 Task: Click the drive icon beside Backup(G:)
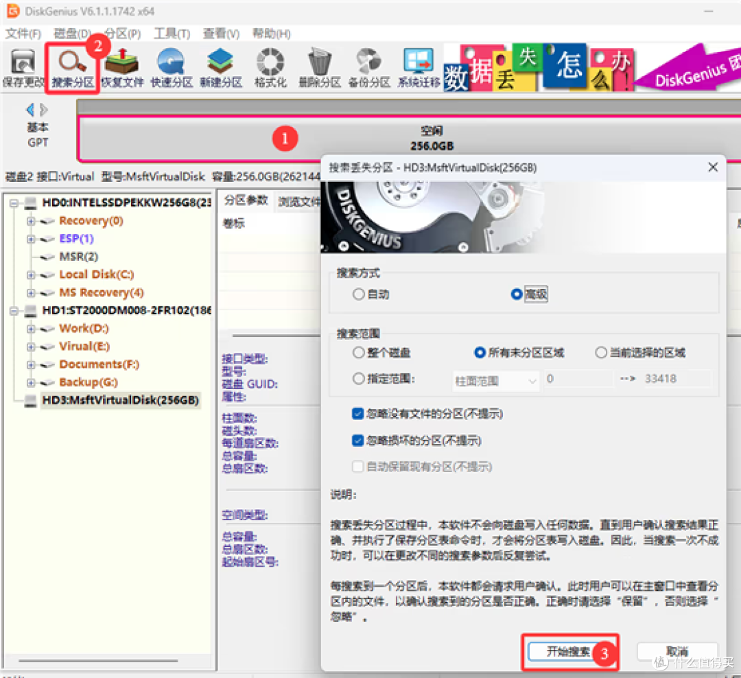click(47, 382)
